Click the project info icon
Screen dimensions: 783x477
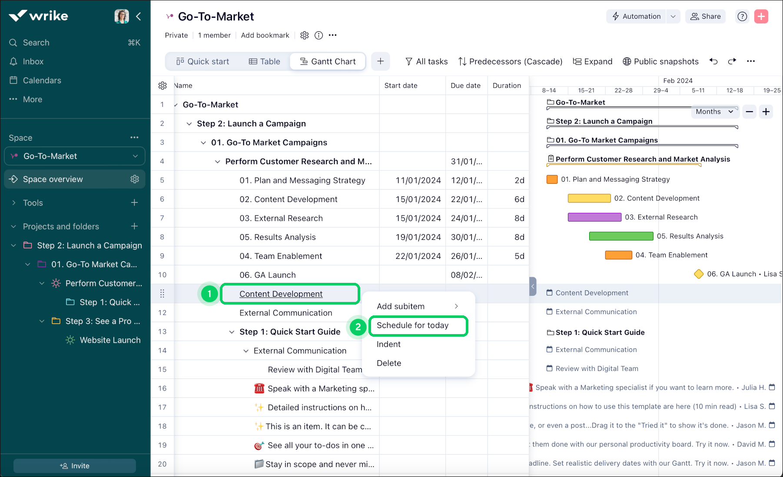[x=319, y=35]
